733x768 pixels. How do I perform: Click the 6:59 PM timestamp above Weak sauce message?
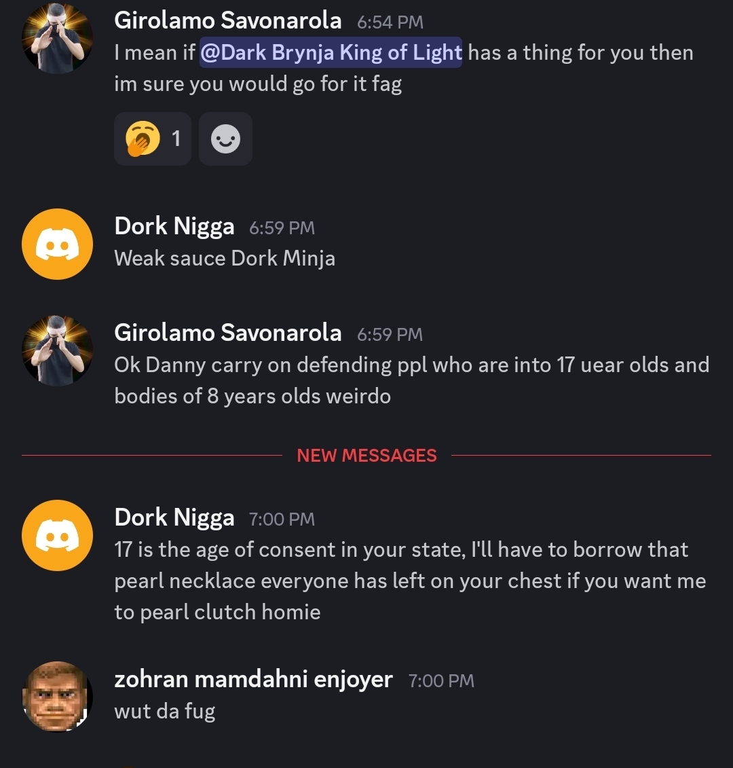pyautogui.click(x=282, y=227)
